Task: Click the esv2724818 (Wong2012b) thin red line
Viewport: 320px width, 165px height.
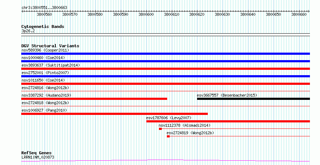Action: 165,106
